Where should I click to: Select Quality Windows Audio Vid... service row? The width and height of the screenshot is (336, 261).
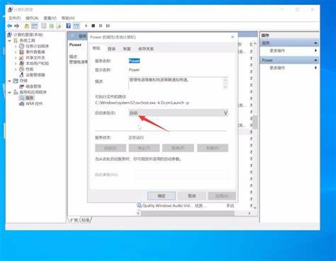pyautogui.click(x=186, y=206)
